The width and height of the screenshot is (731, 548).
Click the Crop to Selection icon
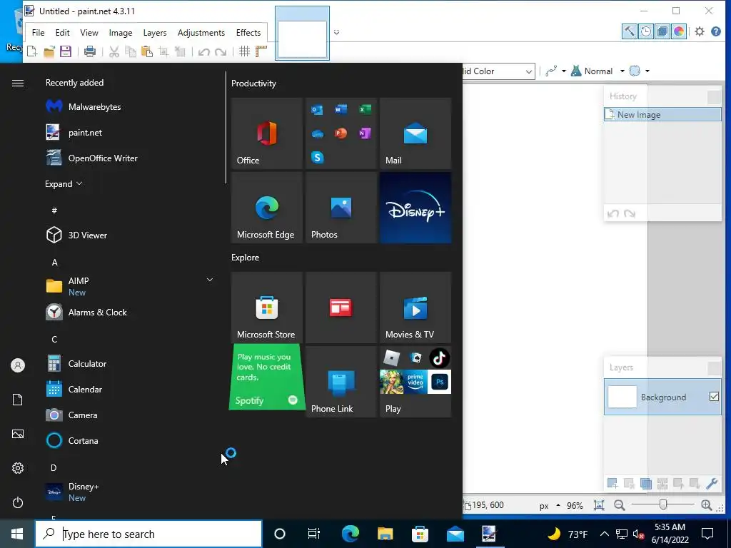[163, 51]
